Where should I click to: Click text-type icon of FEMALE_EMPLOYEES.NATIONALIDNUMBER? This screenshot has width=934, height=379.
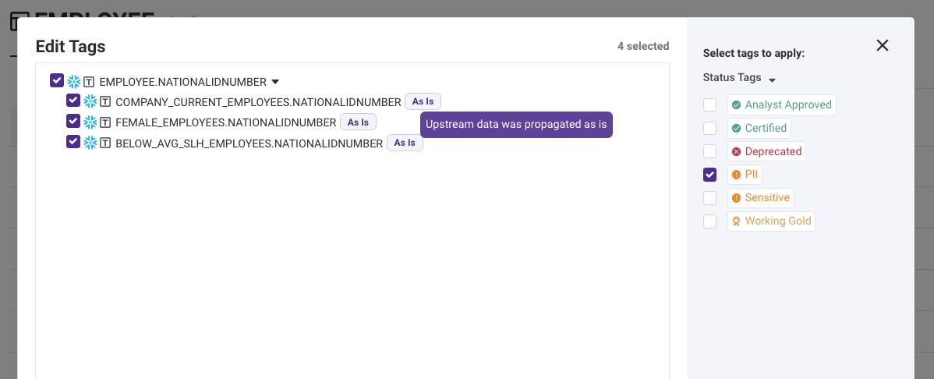click(105, 122)
